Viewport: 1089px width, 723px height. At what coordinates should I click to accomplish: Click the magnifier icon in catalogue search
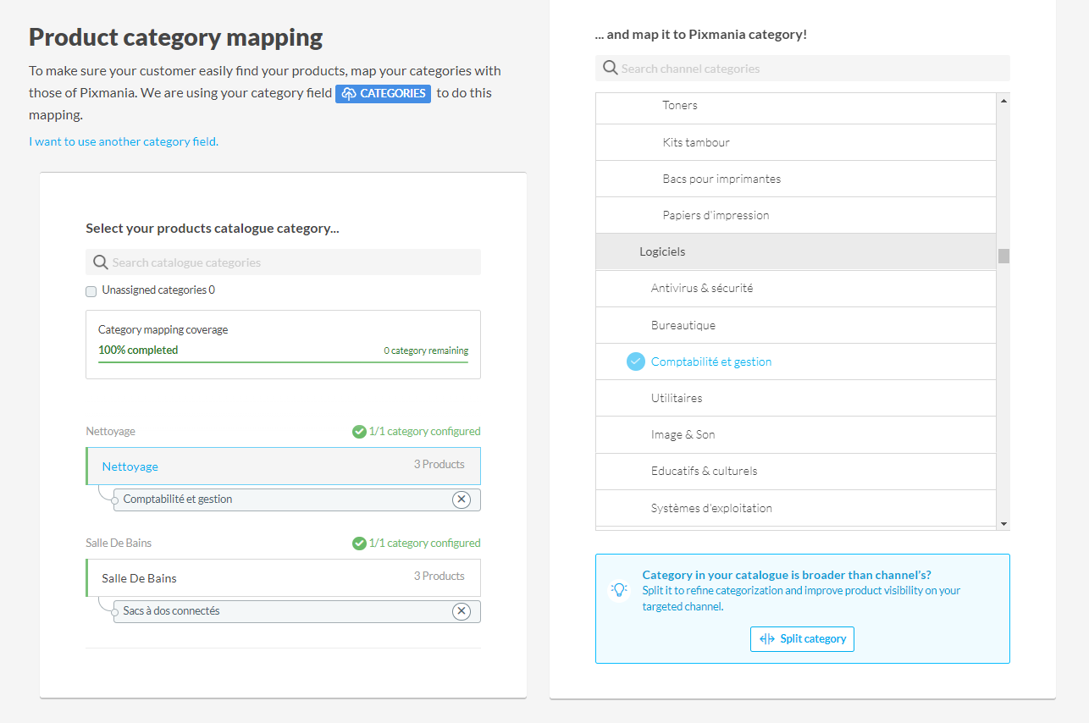101,262
